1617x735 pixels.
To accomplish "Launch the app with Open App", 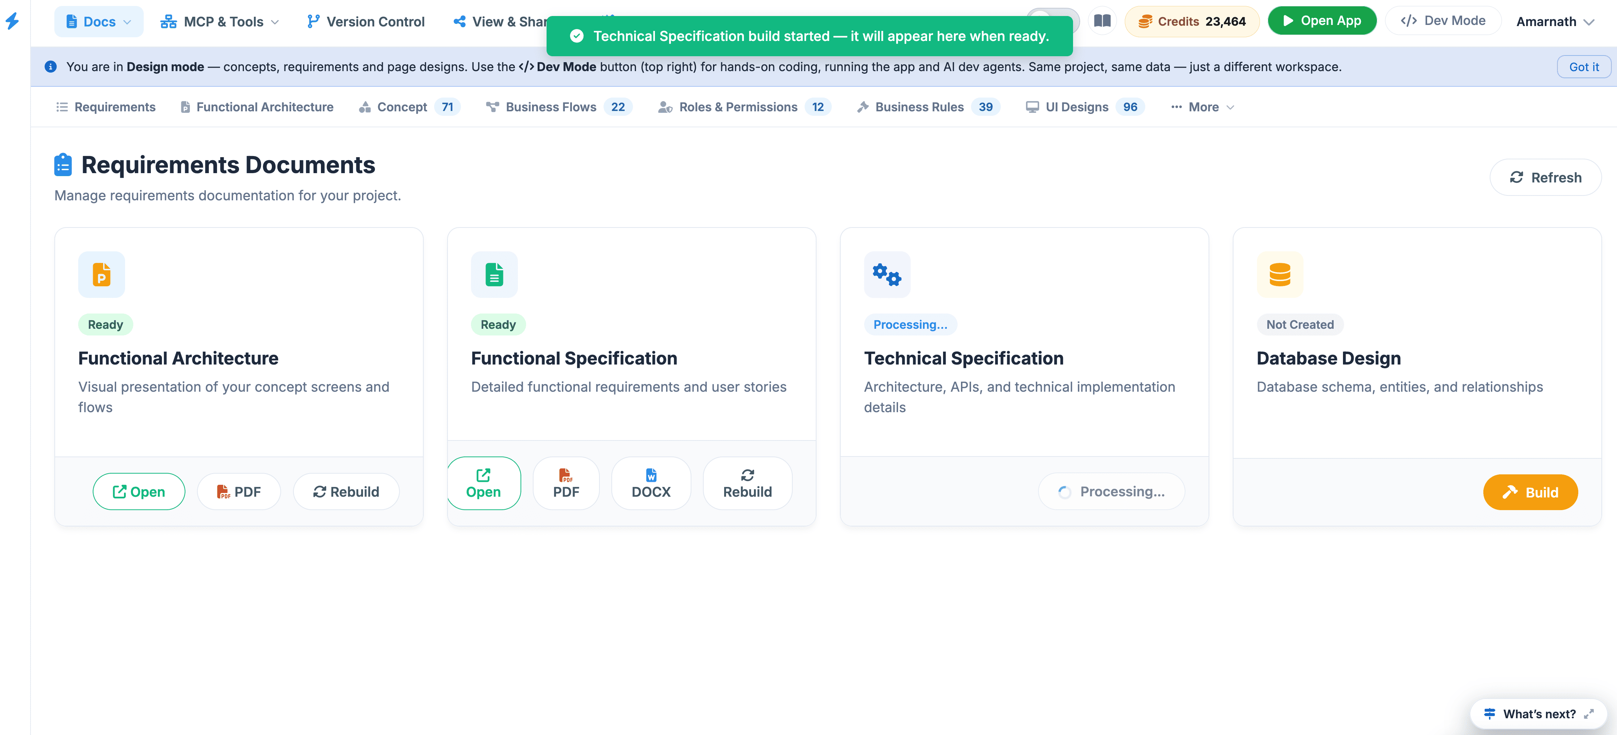I will [x=1321, y=21].
